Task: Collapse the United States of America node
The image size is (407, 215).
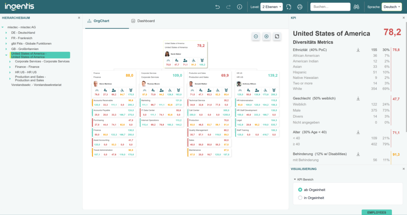Action: (x=6, y=55)
